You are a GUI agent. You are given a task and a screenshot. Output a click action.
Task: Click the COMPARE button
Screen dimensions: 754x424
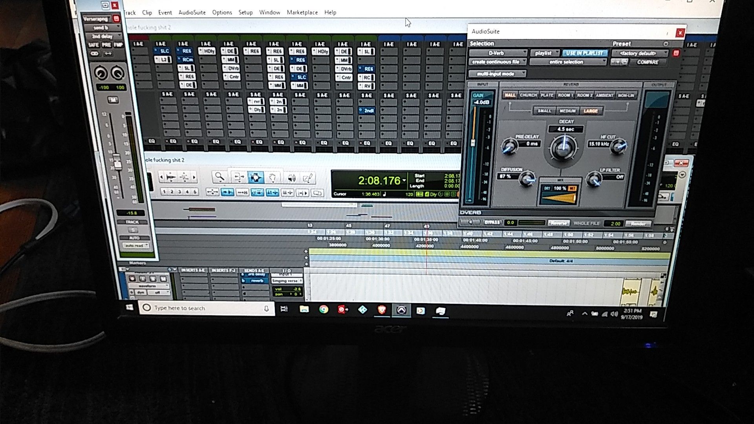point(648,62)
